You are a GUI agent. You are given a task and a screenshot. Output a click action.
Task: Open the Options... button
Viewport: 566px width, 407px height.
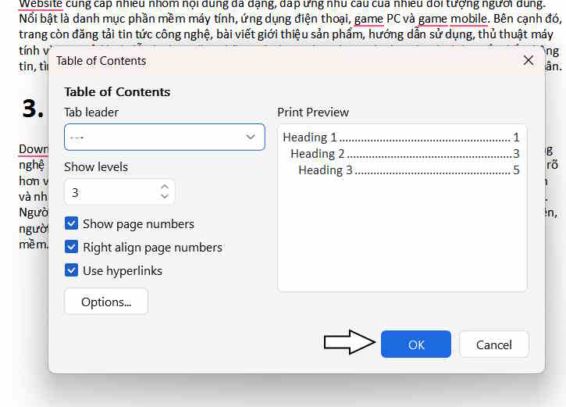point(106,302)
